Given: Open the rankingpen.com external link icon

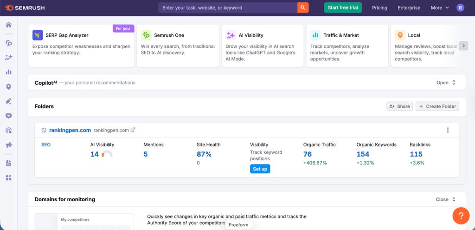Looking at the screenshot, I should tap(133, 130).
